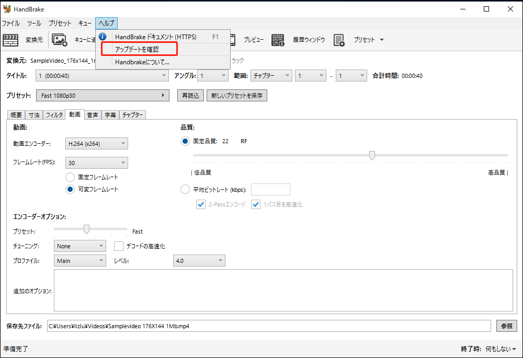
Task: Click the 参照 button for the output file
Action: click(x=506, y=326)
